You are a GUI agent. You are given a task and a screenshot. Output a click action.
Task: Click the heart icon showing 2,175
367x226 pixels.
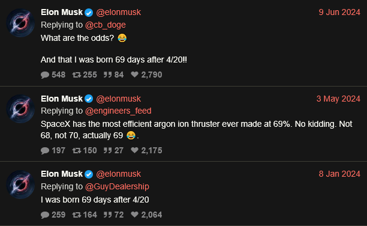tap(134, 150)
